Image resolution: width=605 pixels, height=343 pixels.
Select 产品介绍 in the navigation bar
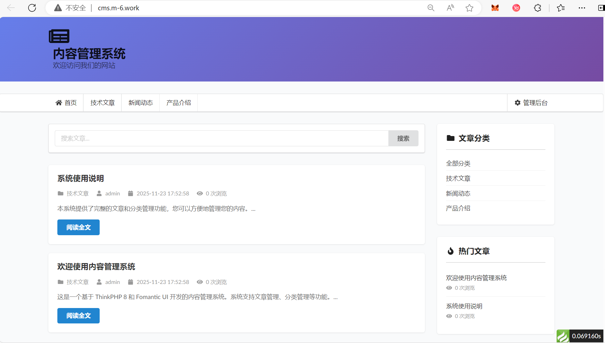click(x=178, y=103)
